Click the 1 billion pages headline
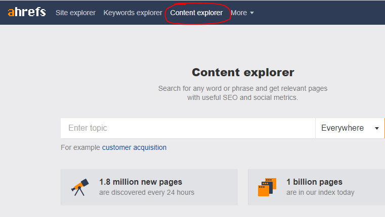This screenshot has height=217, width=385. point(314,182)
